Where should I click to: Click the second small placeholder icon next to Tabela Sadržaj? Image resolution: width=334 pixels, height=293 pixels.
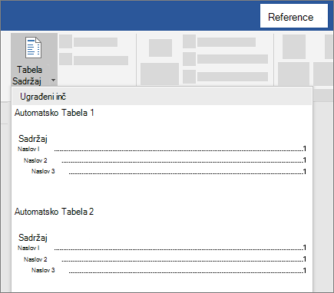tap(65, 59)
